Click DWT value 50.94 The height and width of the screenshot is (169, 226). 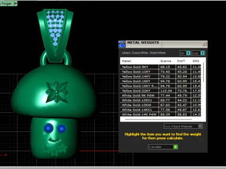click(182, 77)
